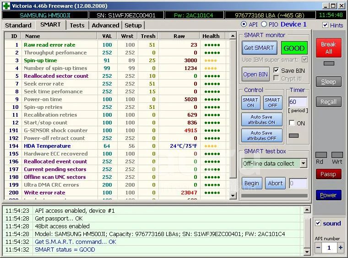Increase API number with plus button
The height and width of the screenshot is (258, 348).
click(x=341, y=247)
